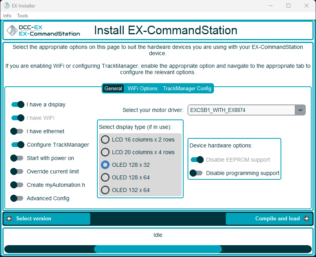Open the Tools menu

point(22,16)
